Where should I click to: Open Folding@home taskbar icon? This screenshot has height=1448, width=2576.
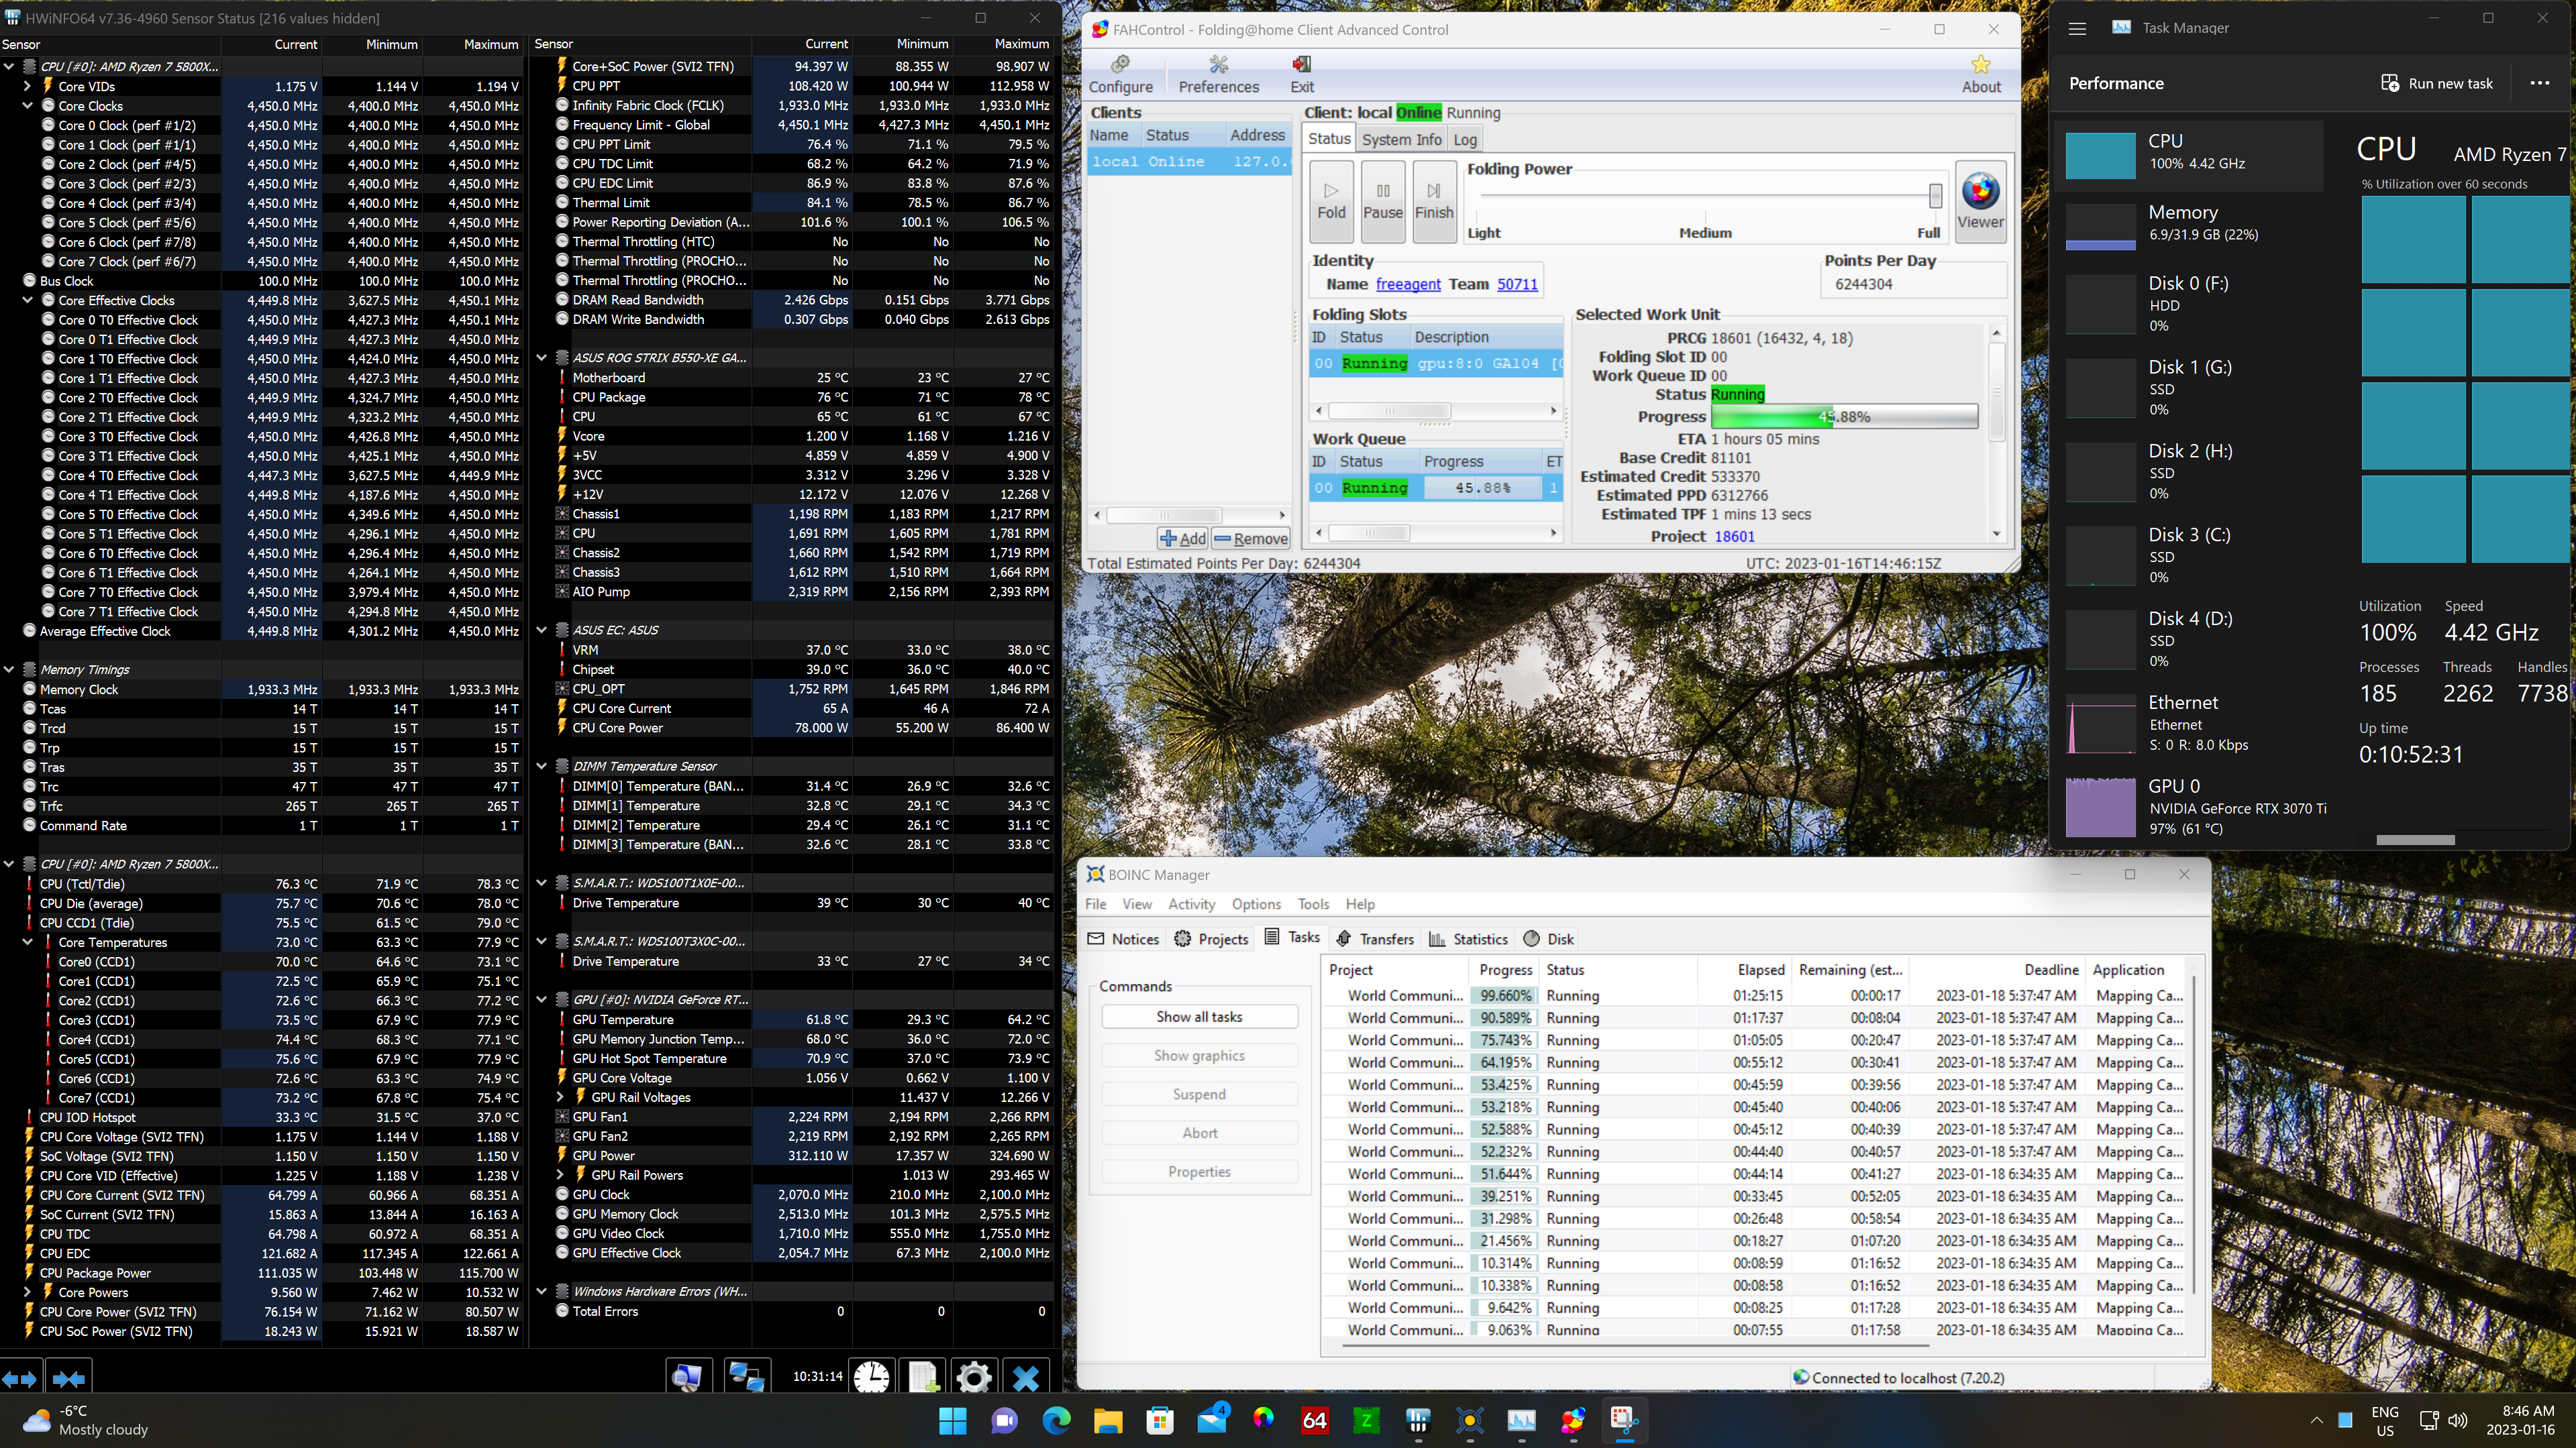(x=1573, y=1420)
